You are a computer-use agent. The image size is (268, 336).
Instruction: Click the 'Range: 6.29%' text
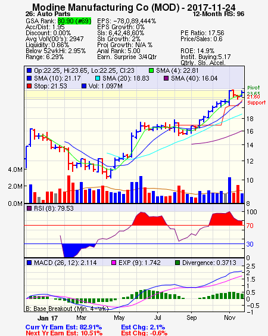[45, 57]
